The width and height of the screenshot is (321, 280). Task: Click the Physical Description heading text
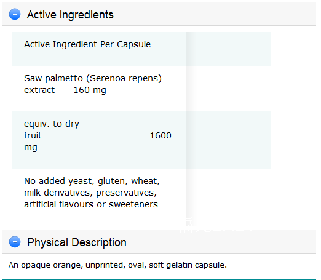(x=77, y=242)
